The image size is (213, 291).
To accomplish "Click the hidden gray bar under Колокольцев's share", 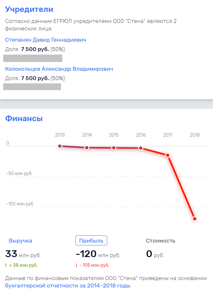I will point(32,87).
